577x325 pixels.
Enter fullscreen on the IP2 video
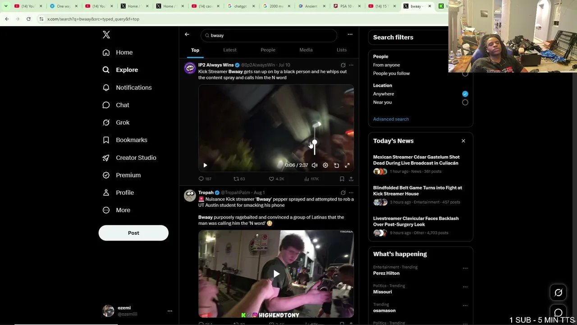coord(347,165)
